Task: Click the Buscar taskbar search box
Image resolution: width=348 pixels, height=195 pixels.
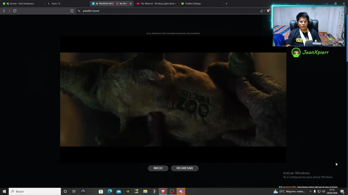Action: coord(35,191)
